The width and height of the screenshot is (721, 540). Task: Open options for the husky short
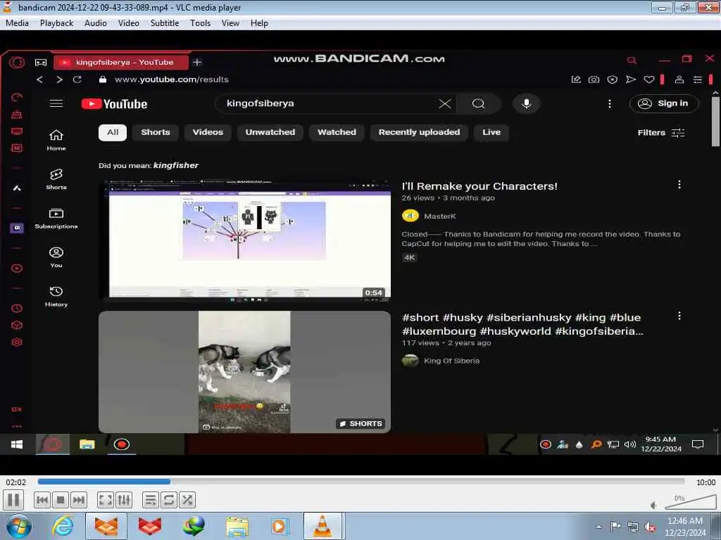[679, 316]
